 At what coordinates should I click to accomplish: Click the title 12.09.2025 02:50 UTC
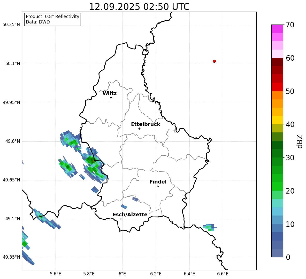139,7
